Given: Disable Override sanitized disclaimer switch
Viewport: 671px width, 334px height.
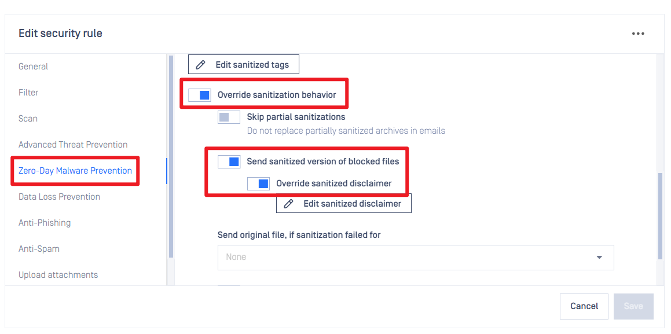Looking at the screenshot, I should (258, 183).
